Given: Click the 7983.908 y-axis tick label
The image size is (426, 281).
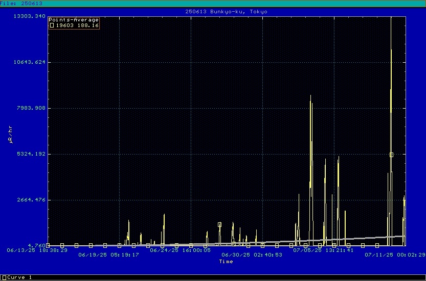Looking at the screenshot, I should pyautogui.click(x=32, y=108).
